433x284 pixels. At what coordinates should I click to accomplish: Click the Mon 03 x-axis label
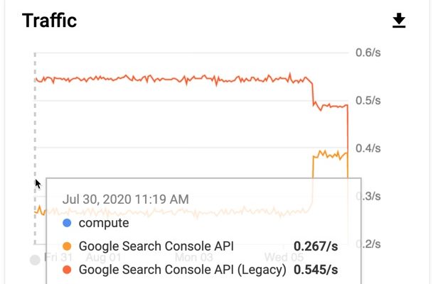194,256
